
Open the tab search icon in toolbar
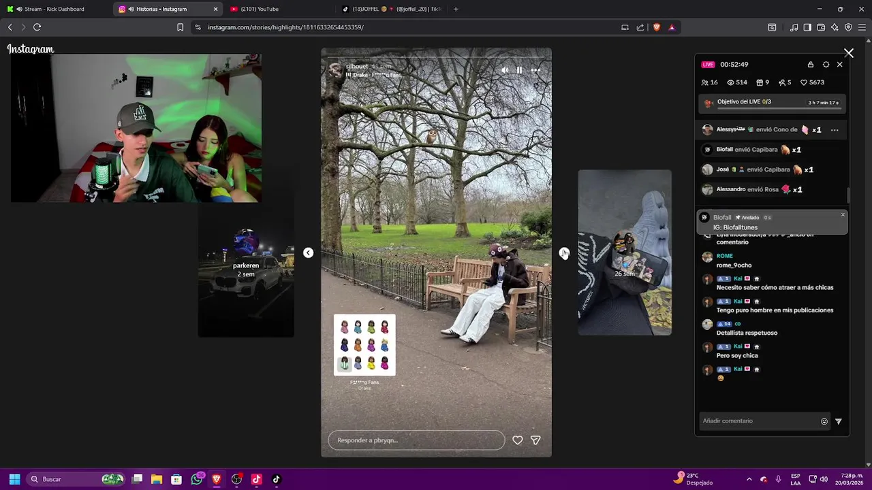(772, 27)
